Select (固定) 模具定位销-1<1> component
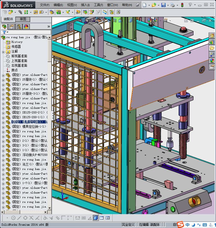 tap(29, 127)
